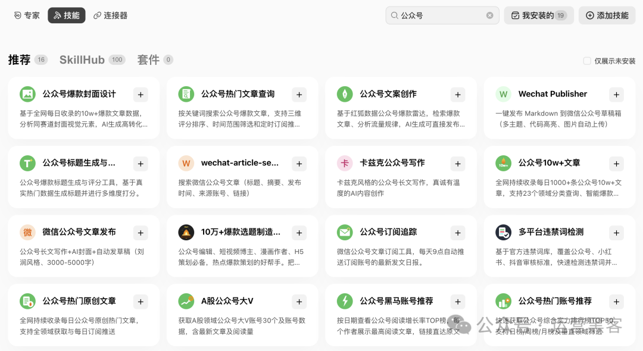
Task: Open the Wechat Publisher skill title
Action: click(x=553, y=94)
